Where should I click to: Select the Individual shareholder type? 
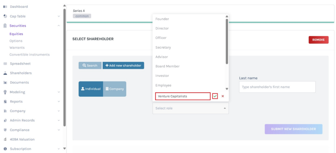[91, 89]
